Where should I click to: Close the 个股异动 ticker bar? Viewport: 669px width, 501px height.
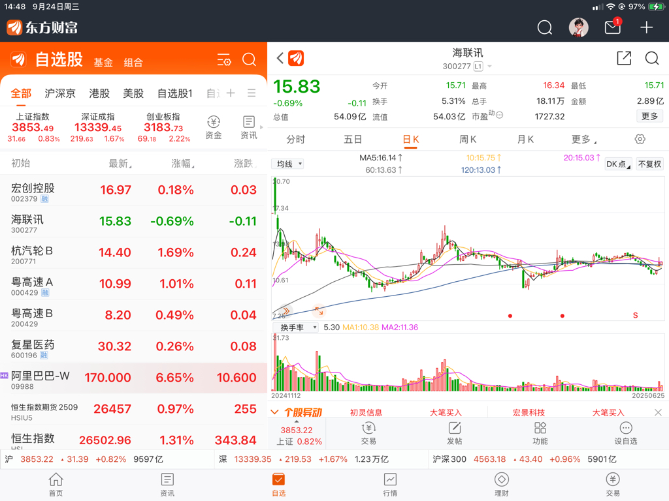point(658,412)
